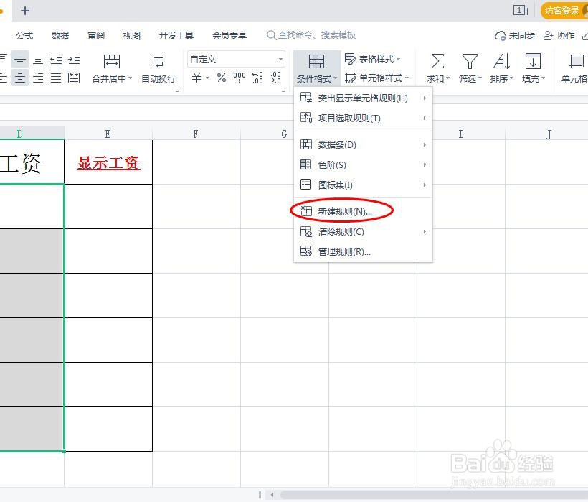Select column F header
588x502 pixels.
click(196, 134)
